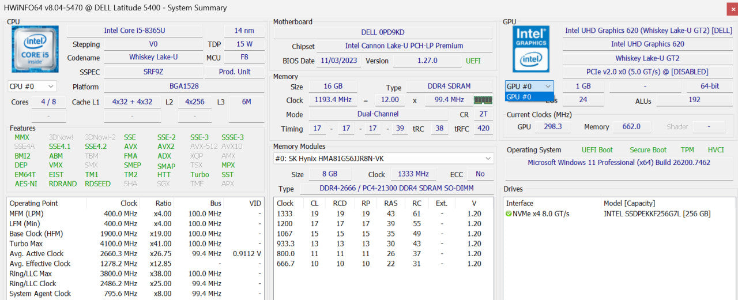Click the 2T command rate value

tap(483, 114)
